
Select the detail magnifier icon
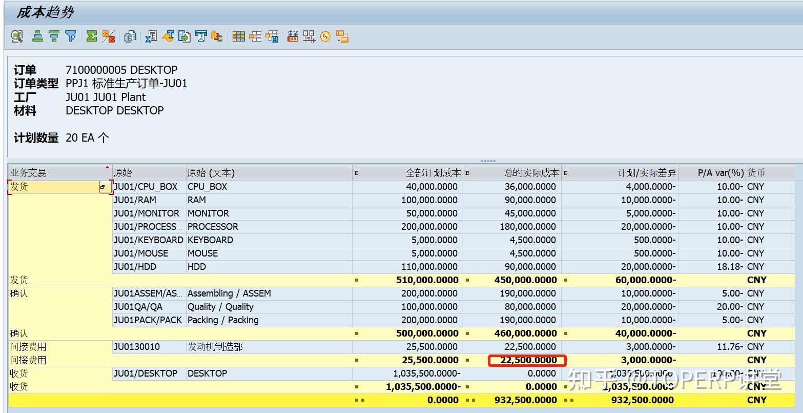point(16,36)
